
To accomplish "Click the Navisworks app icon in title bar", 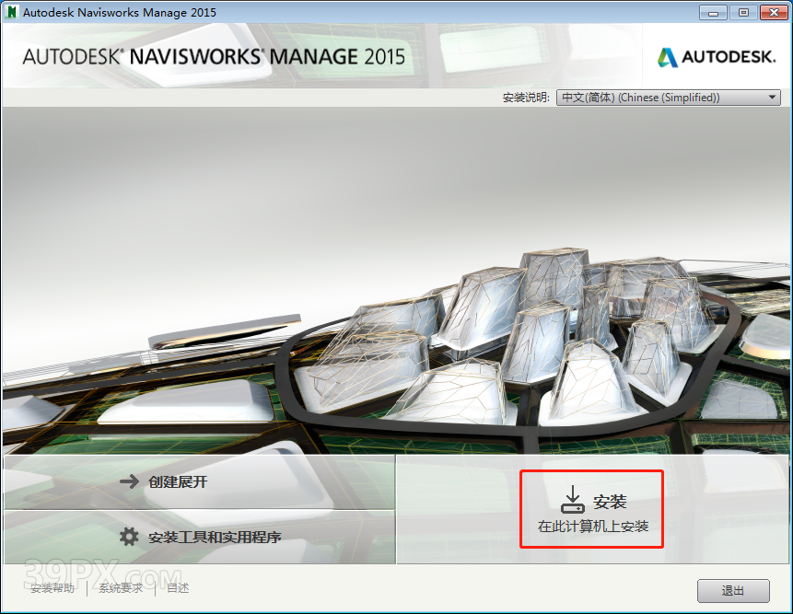I will tap(13, 13).
